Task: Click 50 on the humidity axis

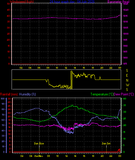Action: tap(3, 125)
